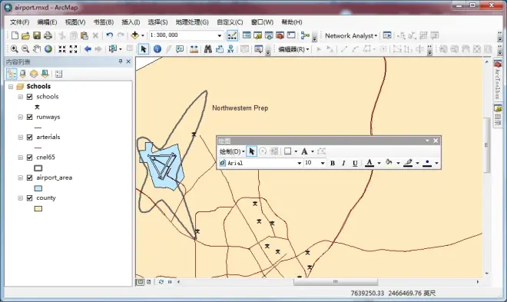Activate the Identify tool

157,49
